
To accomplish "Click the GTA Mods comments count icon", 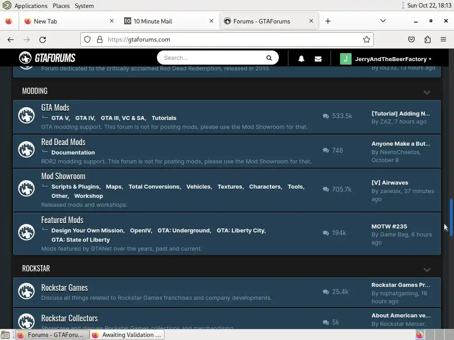I will pyautogui.click(x=326, y=116).
